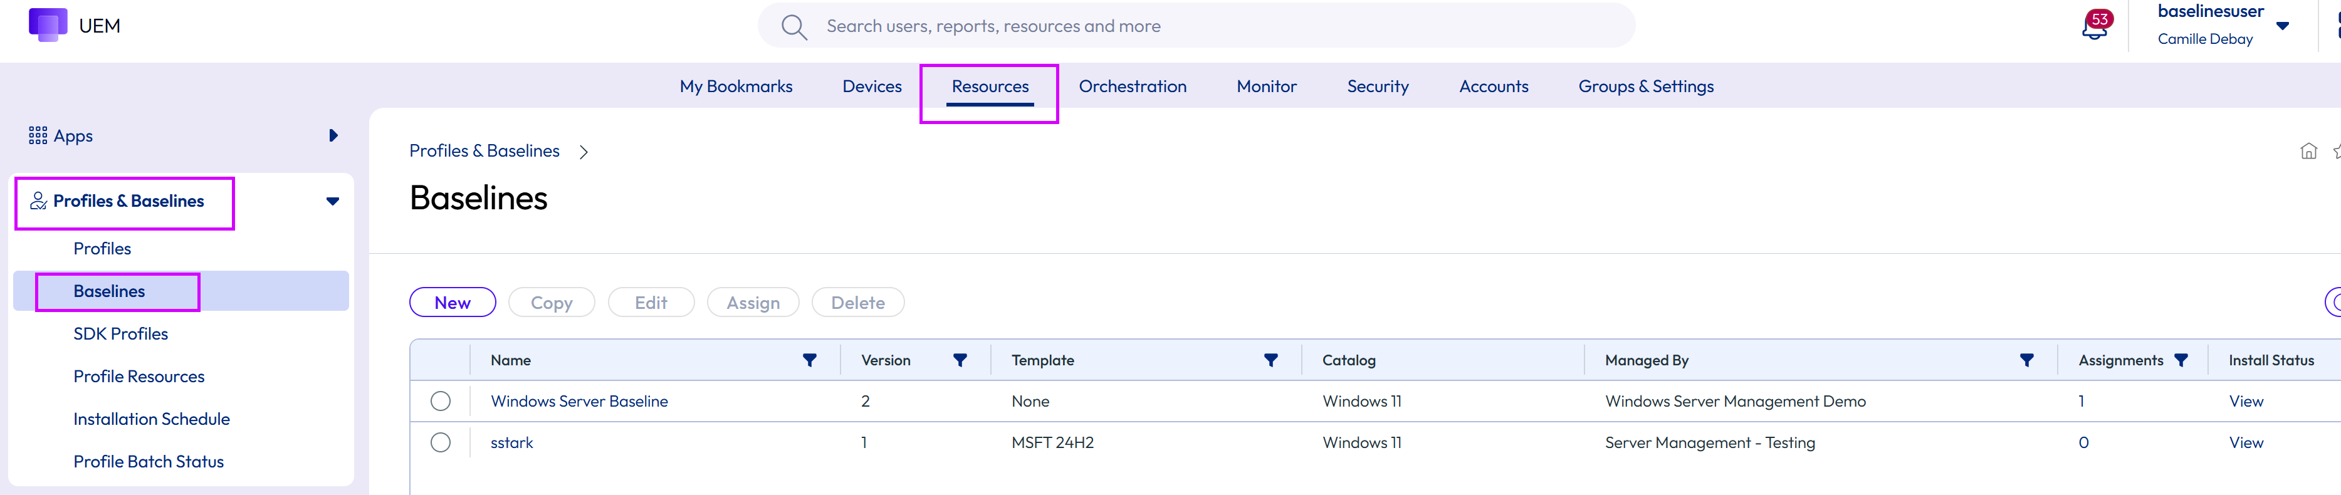Open the sstark baseline link
The height and width of the screenshot is (495, 2341).
(x=511, y=443)
